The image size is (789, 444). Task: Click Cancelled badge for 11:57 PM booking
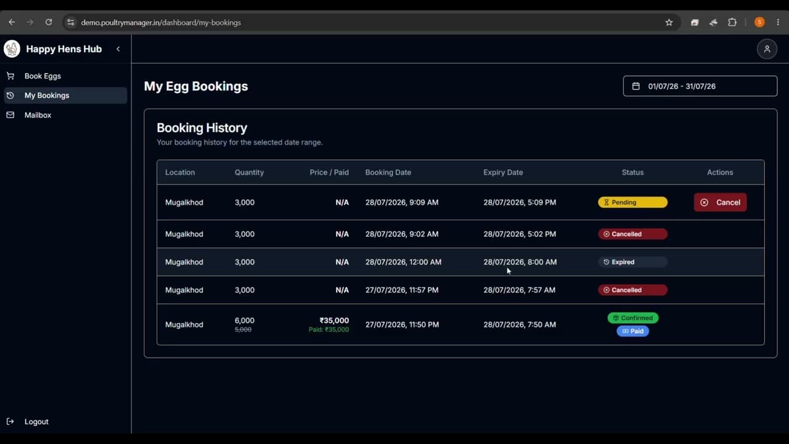pos(632,290)
